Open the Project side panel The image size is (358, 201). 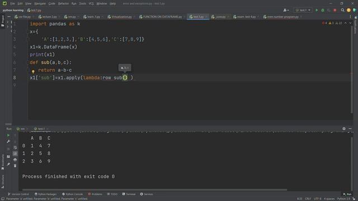click(x=2, y=21)
